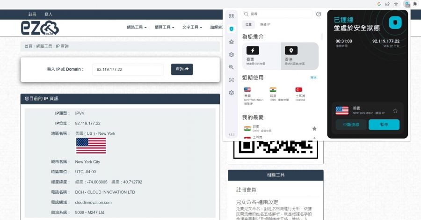Unfavorite India Delhi in favorites list
The image size is (421, 220).
[x=314, y=129]
